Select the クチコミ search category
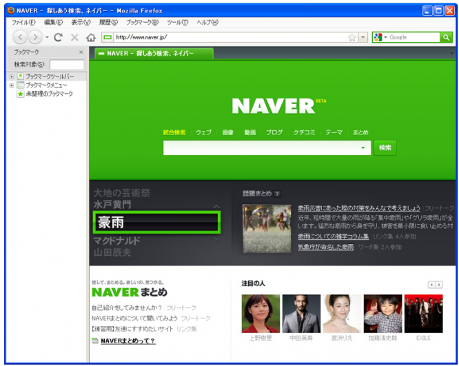The image size is (459, 366). 305,132
